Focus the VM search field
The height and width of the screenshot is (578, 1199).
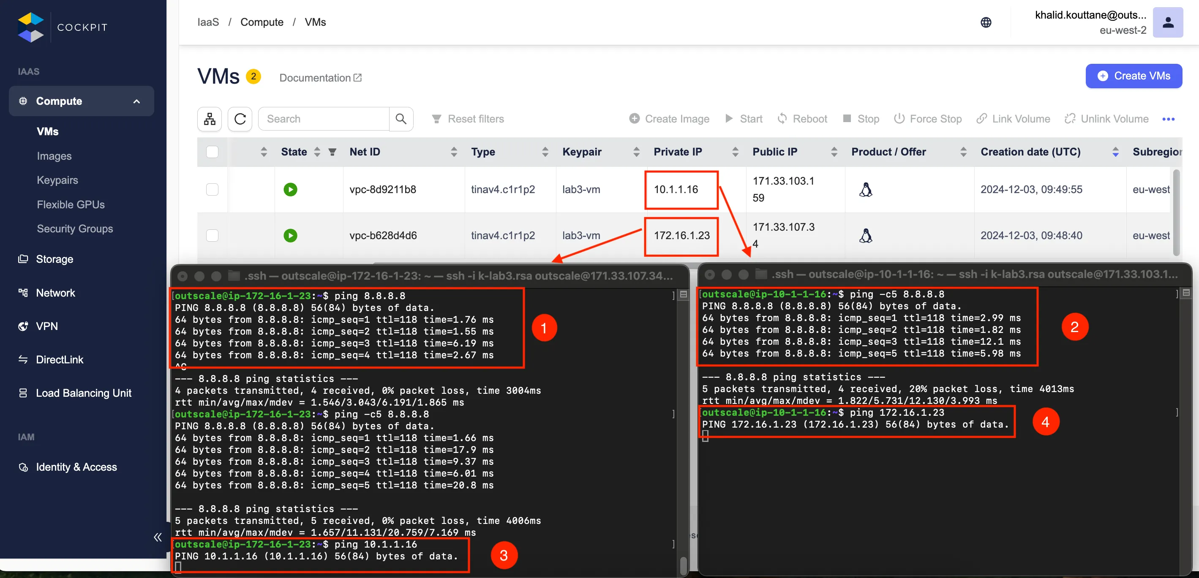tap(324, 119)
